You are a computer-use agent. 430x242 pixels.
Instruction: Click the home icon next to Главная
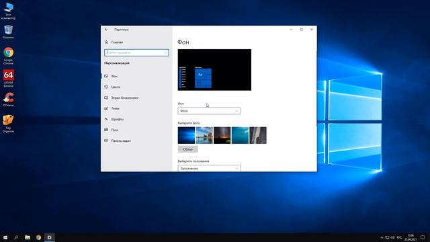pyautogui.click(x=106, y=42)
